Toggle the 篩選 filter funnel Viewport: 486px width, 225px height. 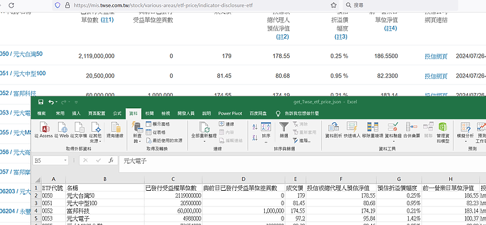pos(283,130)
